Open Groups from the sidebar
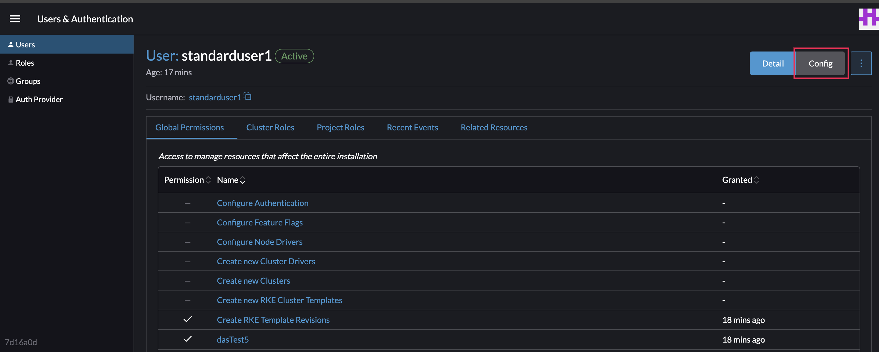This screenshot has width=879, height=352. point(28,81)
